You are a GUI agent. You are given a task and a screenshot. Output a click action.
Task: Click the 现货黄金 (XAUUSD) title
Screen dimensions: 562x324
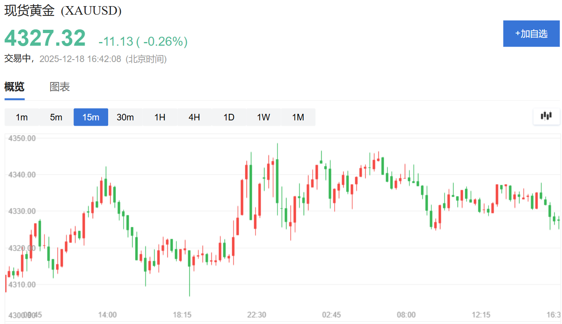(63, 11)
